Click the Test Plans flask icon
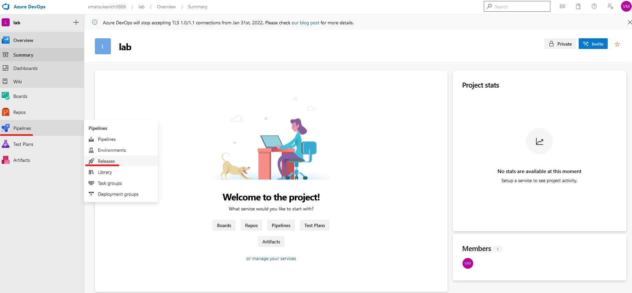 6,144
